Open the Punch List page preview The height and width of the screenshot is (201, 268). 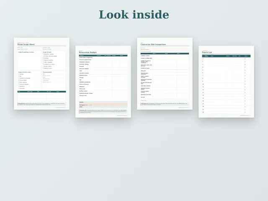tap(226, 82)
